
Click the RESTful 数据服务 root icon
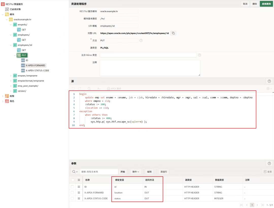point(3,4)
